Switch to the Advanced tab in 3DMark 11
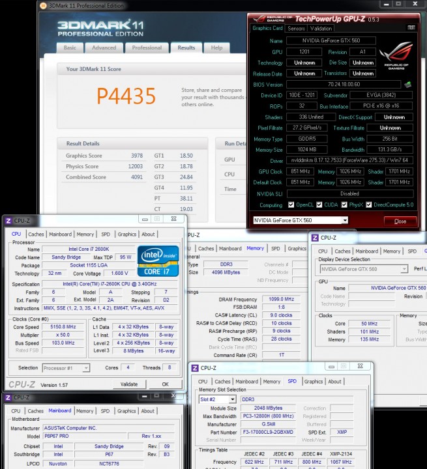The width and height of the screenshot is (427, 469). click(104, 48)
